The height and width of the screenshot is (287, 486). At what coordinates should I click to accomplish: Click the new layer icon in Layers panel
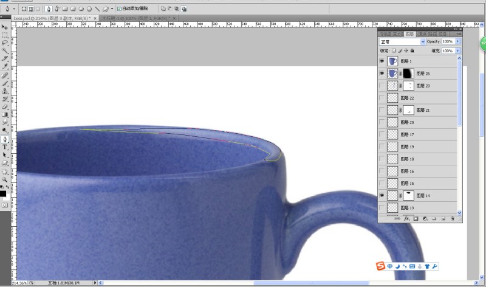[x=443, y=219]
